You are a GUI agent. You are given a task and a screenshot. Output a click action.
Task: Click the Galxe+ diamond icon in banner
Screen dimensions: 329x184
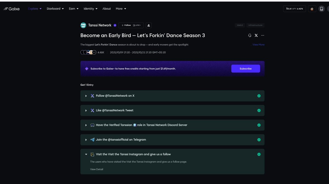[x=86, y=69]
